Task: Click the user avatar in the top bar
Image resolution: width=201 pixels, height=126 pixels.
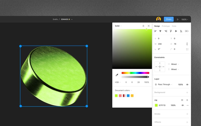Action: (x=159, y=19)
